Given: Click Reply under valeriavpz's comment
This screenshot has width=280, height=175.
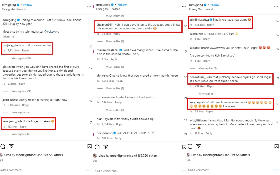Looking at the screenshot, I should coord(206,39).
